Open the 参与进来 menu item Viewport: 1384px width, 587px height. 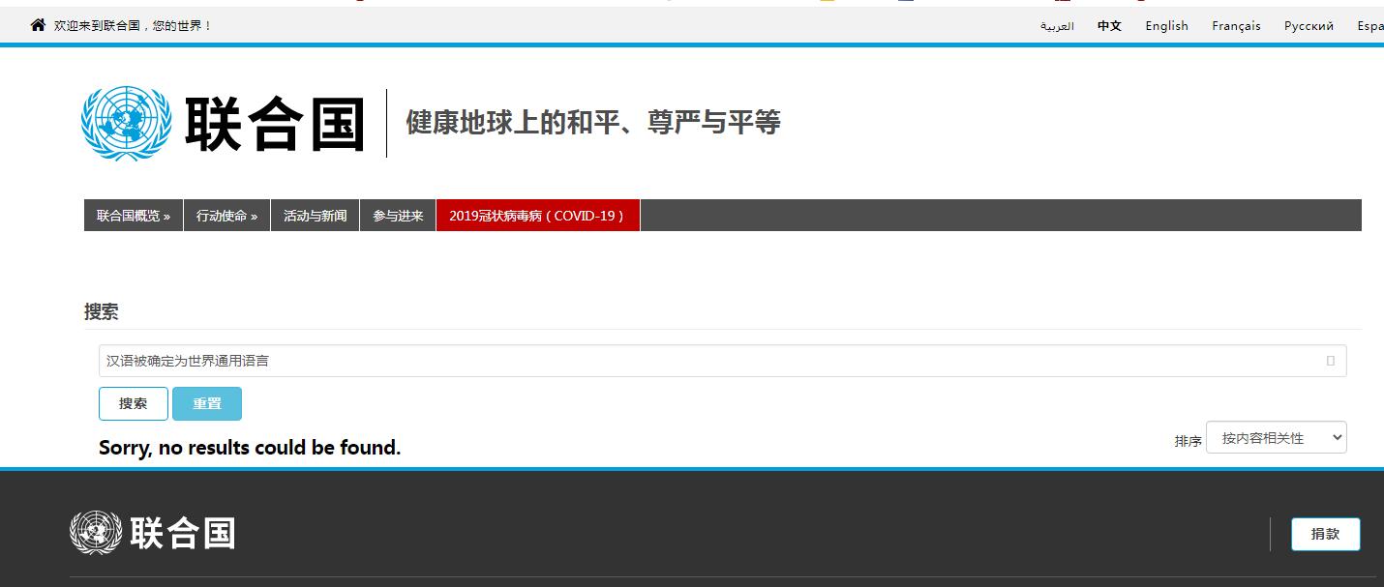(398, 216)
